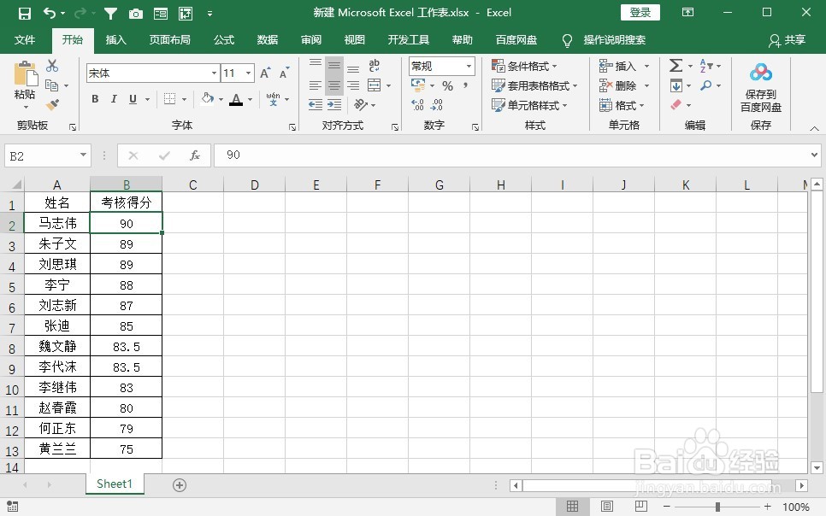This screenshot has width=826, height=516.
Task: Open the font size dropdown
Action: coord(248,73)
